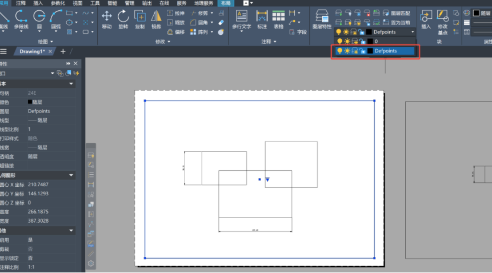Click the ByLayer (随层) color swatch in ribbon
The height and width of the screenshot is (273, 492).
coord(477,13)
